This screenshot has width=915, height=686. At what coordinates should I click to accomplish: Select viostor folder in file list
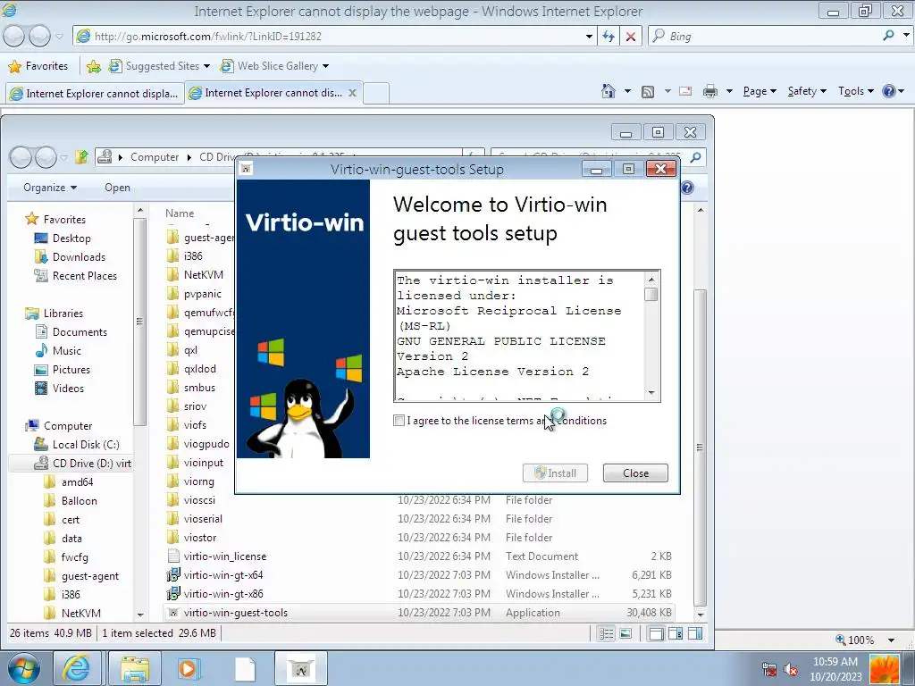pos(199,537)
